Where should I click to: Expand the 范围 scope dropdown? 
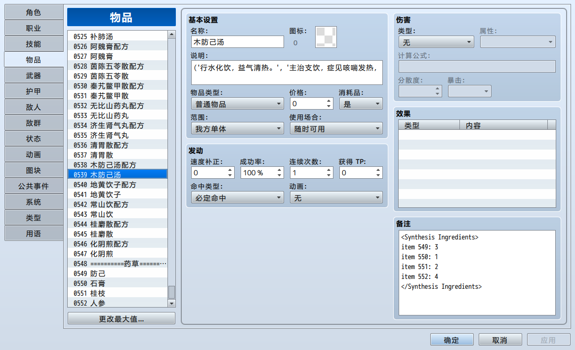(238, 129)
